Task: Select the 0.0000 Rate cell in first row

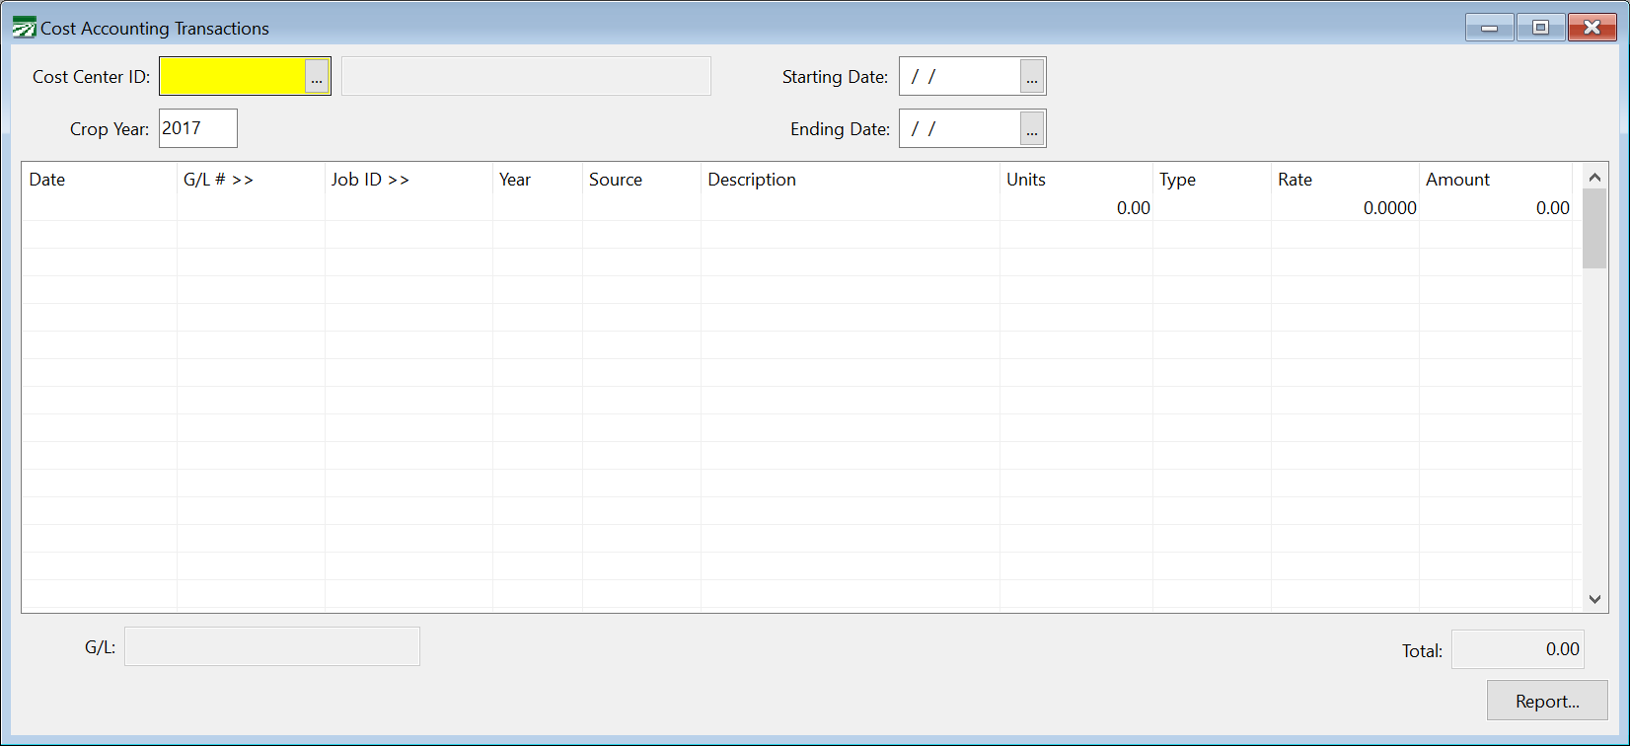Action: click(x=1345, y=208)
